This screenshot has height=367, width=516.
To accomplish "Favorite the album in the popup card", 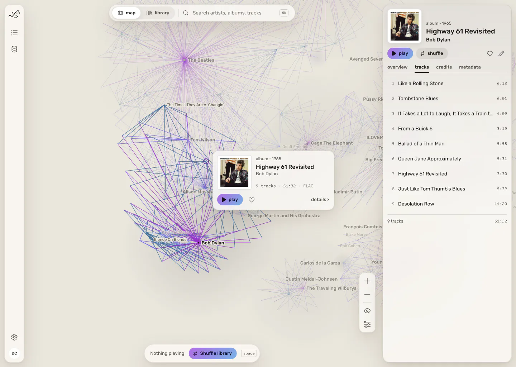I will [x=252, y=200].
